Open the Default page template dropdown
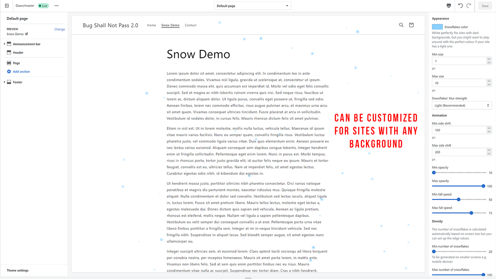This screenshot has width=496, height=279. tap(252, 6)
